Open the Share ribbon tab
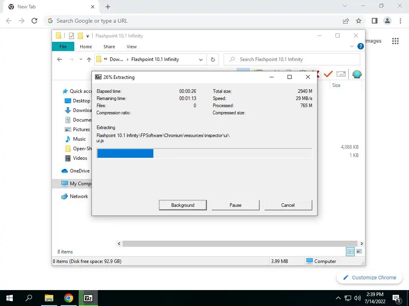 (109, 47)
